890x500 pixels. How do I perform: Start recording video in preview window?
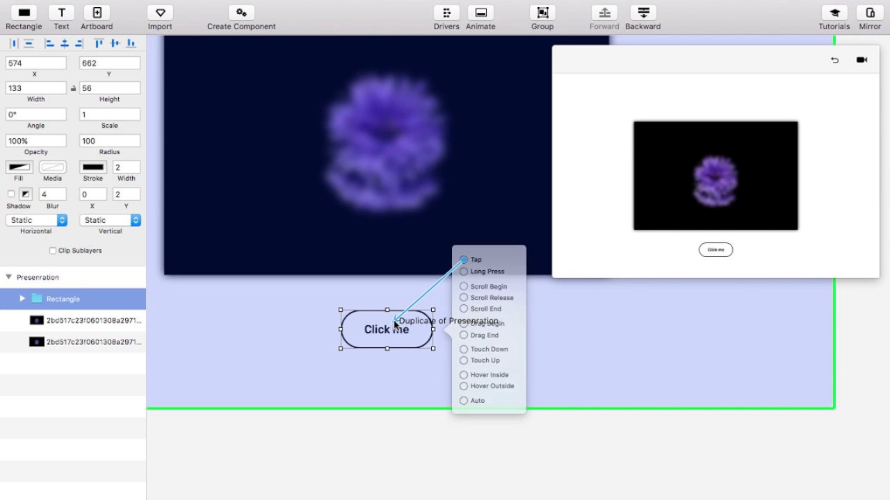862,60
